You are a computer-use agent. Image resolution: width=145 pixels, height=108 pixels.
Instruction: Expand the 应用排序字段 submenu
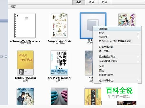(117, 80)
